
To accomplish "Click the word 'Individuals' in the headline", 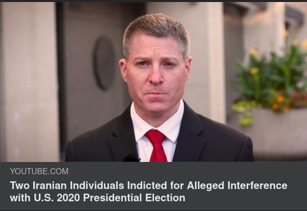I will pyautogui.click(x=97, y=185).
